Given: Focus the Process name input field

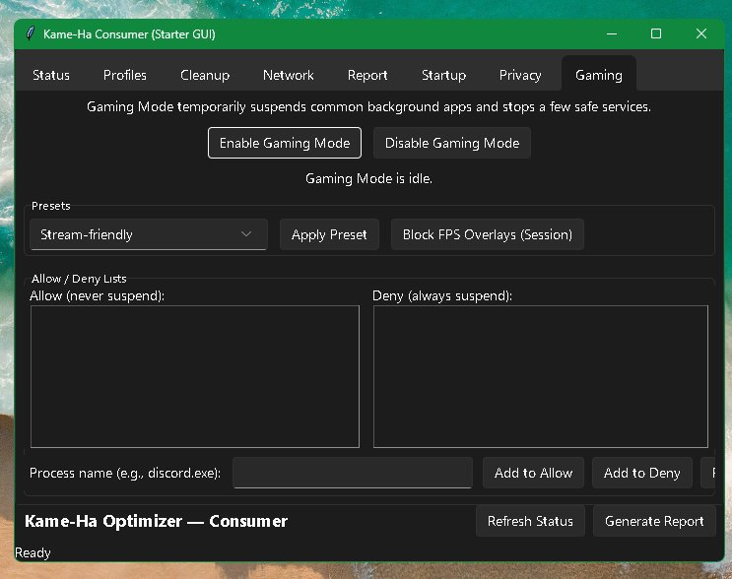Looking at the screenshot, I should 353,473.
